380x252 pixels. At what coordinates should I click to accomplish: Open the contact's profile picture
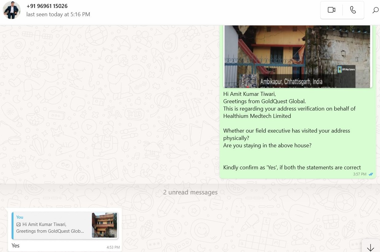12,10
